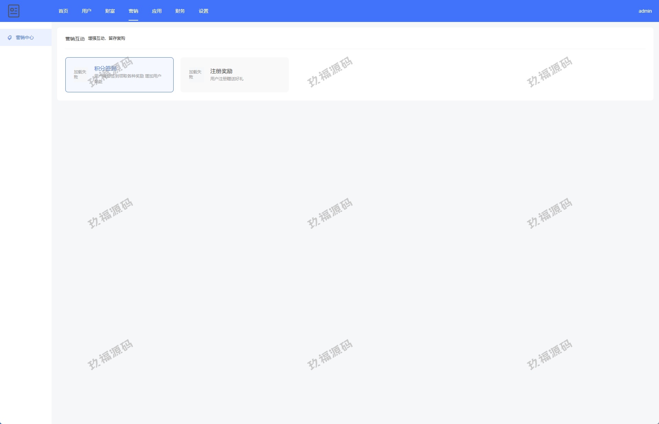659x424 pixels.
Task: Click the tag icon beside 营销中心
Action: [x=10, y=38]
